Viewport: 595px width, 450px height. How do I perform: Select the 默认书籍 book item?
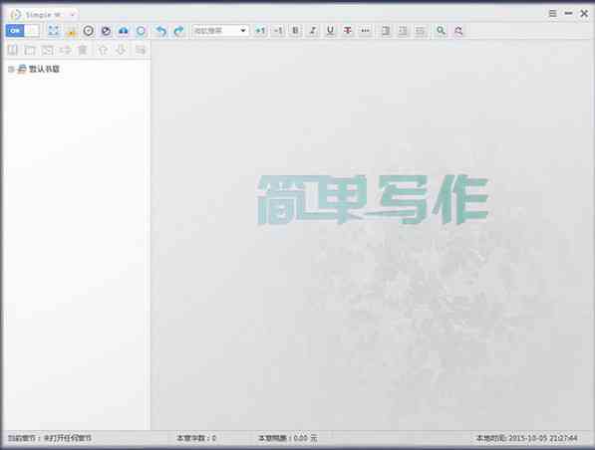pos(39,69)
